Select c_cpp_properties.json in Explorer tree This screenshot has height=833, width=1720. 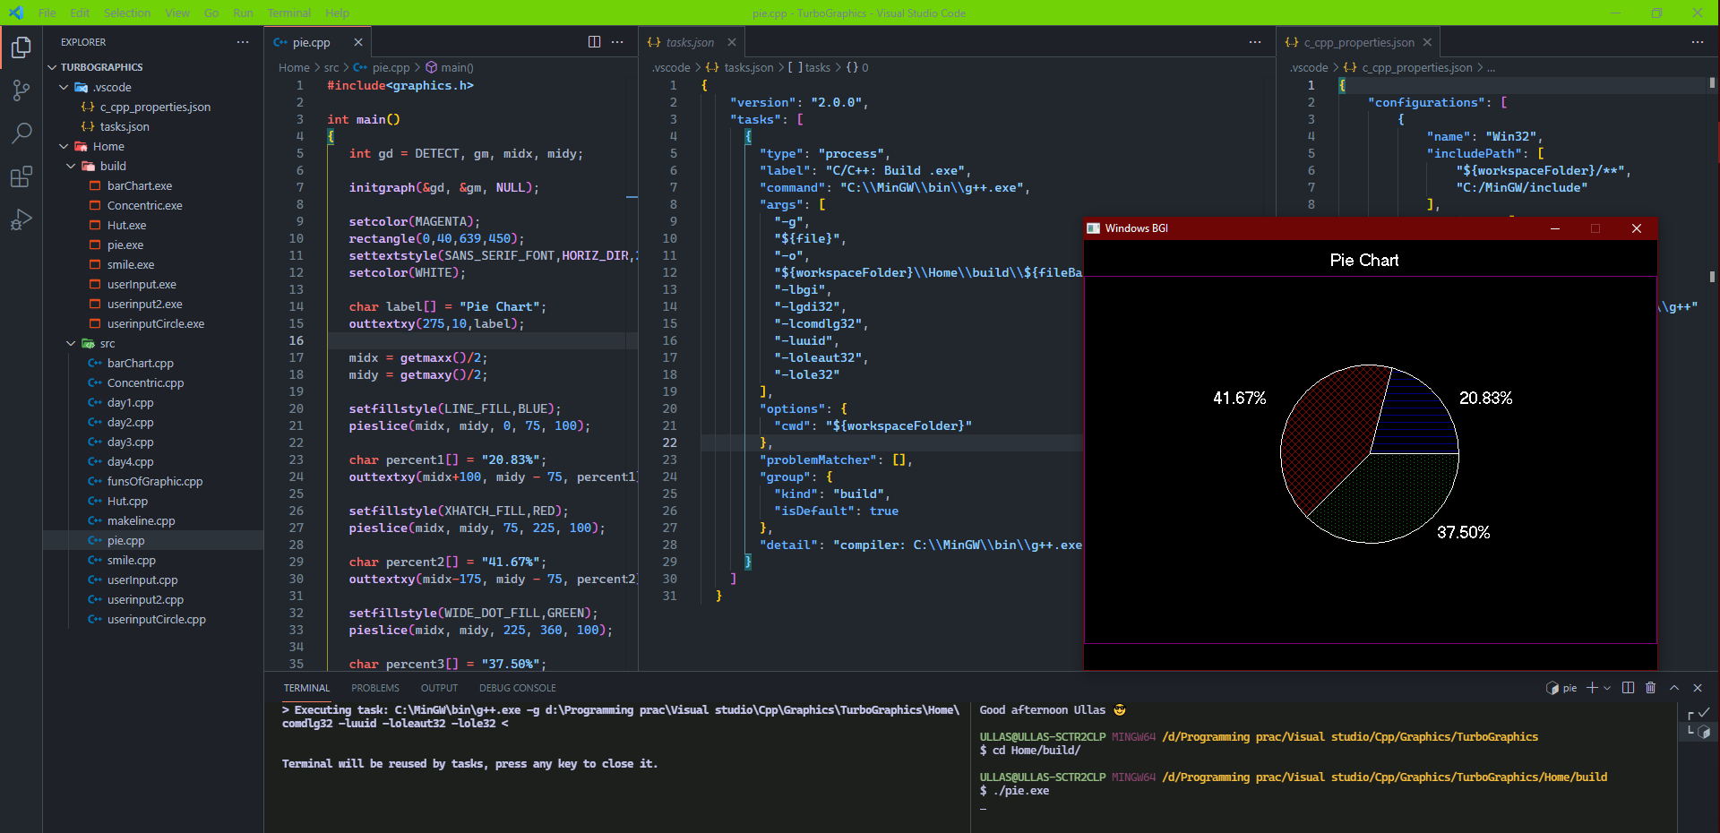(x=155, y=107)
